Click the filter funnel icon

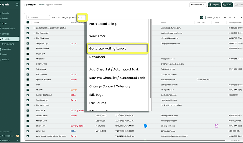click(235, 17)
